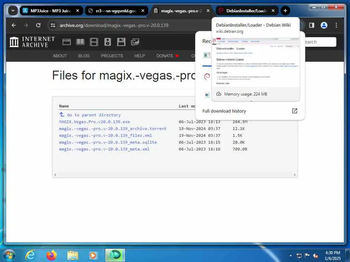
Task: Open the _meta.sqlite file link
Action: 108,142
